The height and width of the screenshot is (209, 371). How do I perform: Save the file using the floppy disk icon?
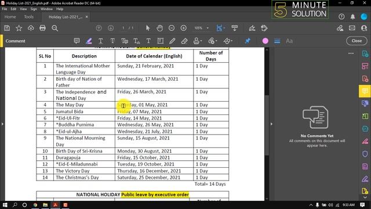tap(7, 28)
